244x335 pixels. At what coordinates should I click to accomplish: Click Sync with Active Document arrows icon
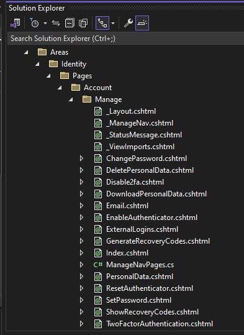coord(56,23)
